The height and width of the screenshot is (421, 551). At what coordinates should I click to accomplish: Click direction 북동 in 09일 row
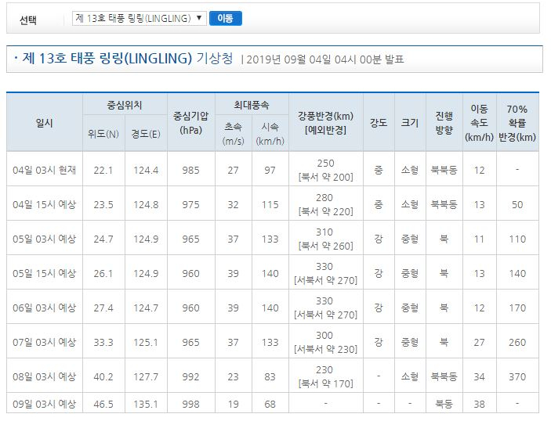444,404
